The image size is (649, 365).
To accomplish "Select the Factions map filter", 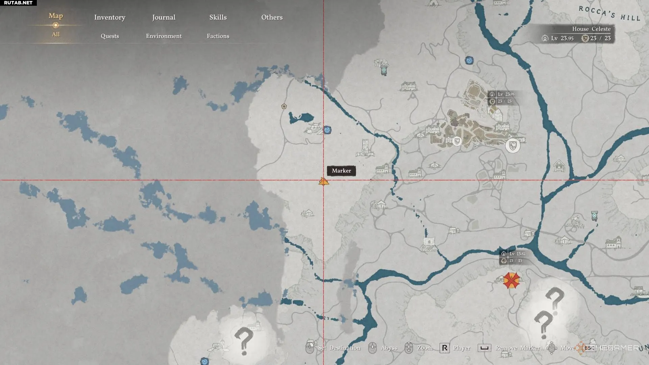I will [x=218, y=36].
